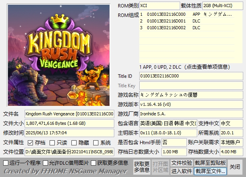The width and height of the screenshot is (246, 177).
Task: Click the 游戏版本 field v1.16.4.16
Action: coord(191,105)
